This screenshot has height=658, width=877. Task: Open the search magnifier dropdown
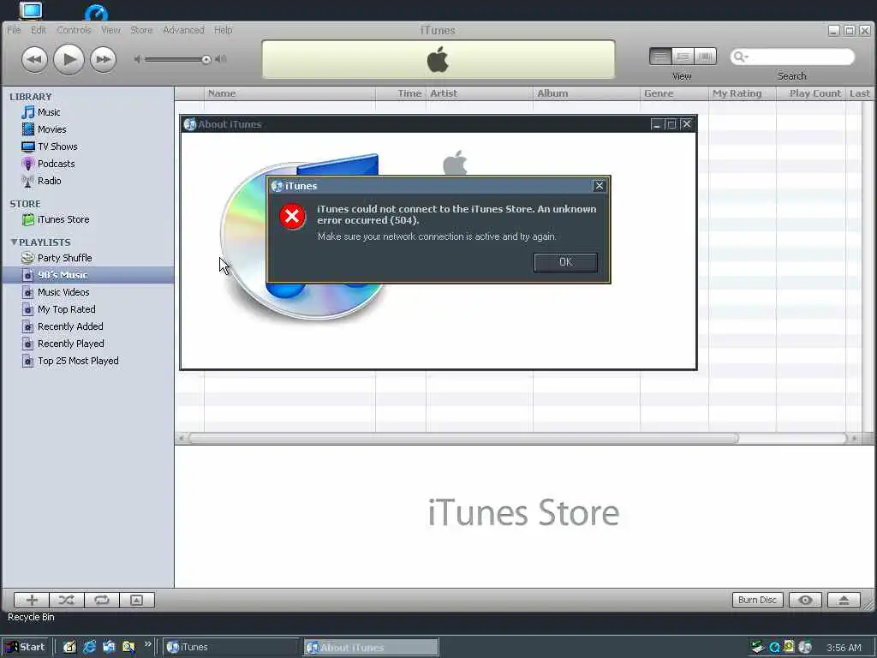coord(741,57)
